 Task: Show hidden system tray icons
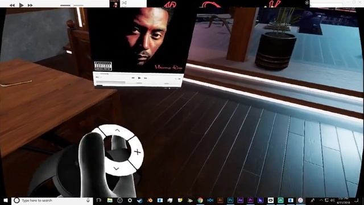click(x=321, y=200)
